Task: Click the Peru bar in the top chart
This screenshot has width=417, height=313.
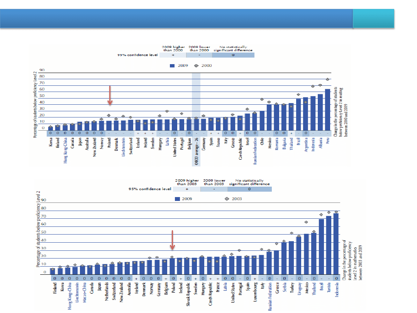Action: 327,109
